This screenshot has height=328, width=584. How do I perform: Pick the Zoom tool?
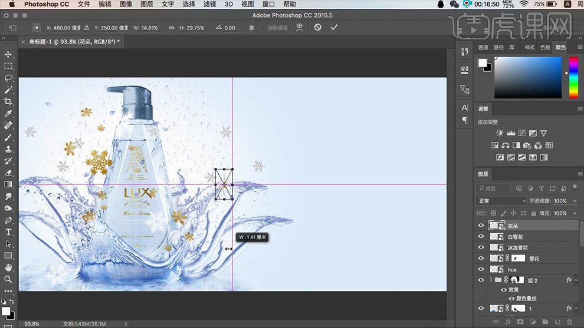[x=8, y=279]
